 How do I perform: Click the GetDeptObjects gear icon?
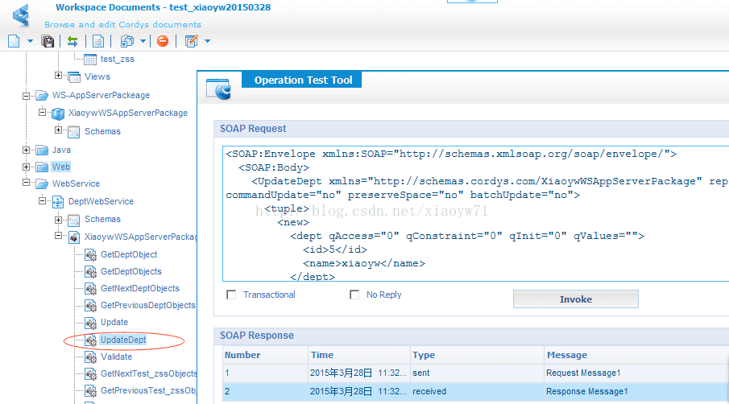pyautogui.click(x=91, y=272)
